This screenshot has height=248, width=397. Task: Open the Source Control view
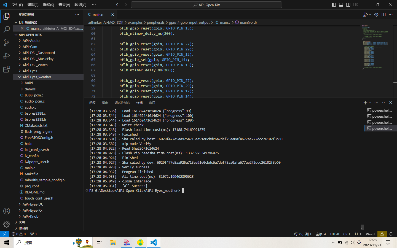[7, 43]
